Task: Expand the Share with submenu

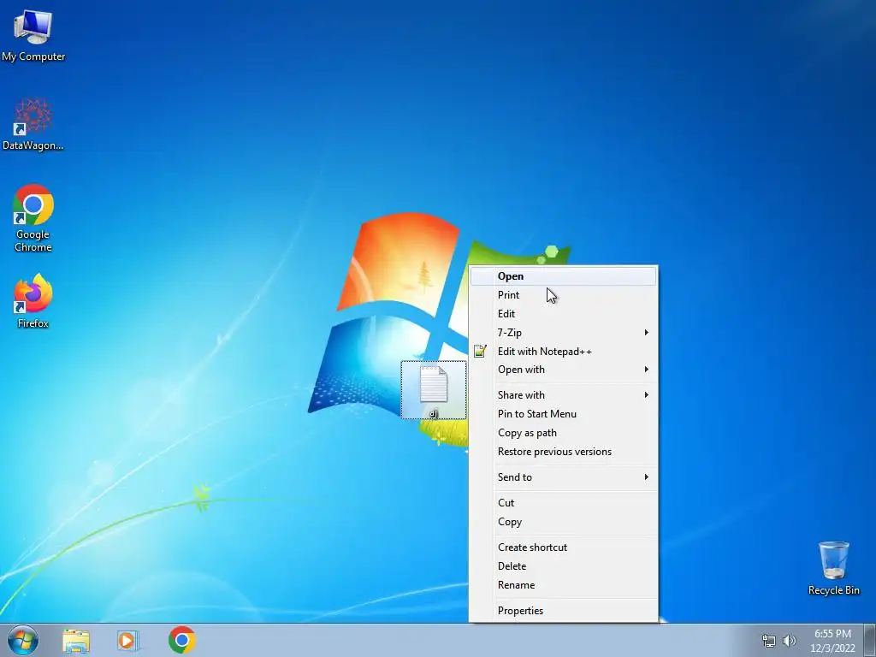Action: click(563, 395)
